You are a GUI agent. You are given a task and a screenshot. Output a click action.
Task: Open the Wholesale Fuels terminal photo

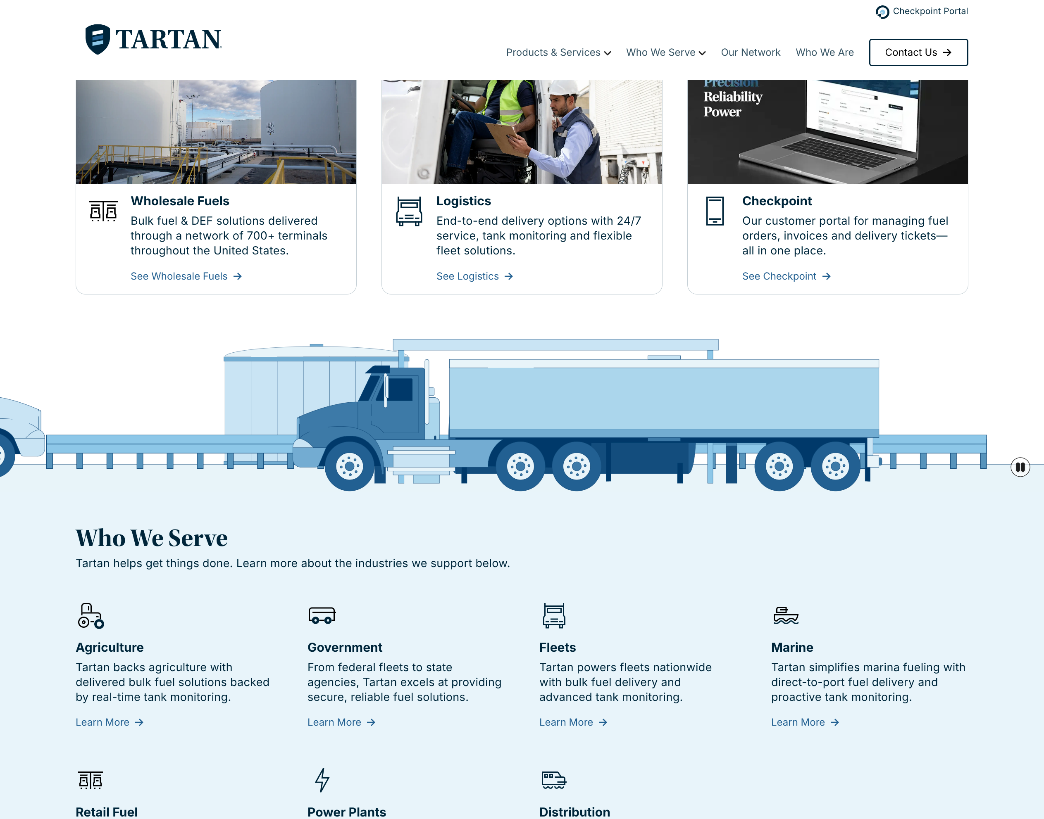tap(216, 132)
